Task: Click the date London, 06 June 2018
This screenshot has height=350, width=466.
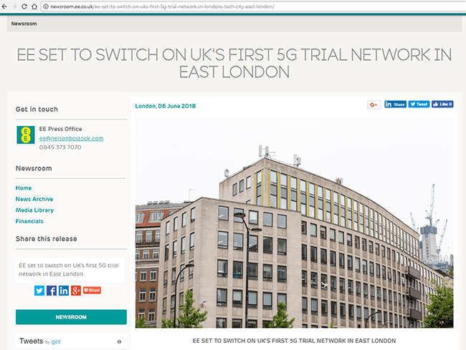Action: pyautogui.click(x=165, y=106)
